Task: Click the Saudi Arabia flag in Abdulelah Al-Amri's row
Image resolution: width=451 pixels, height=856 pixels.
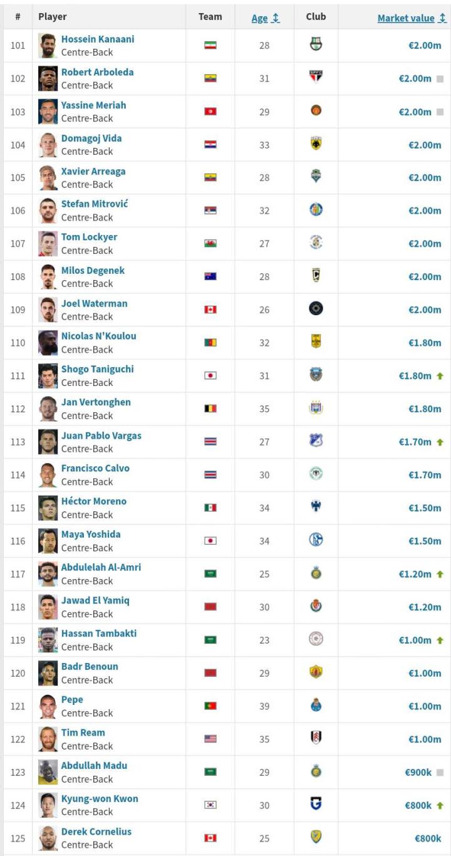Action: point(210,574)
